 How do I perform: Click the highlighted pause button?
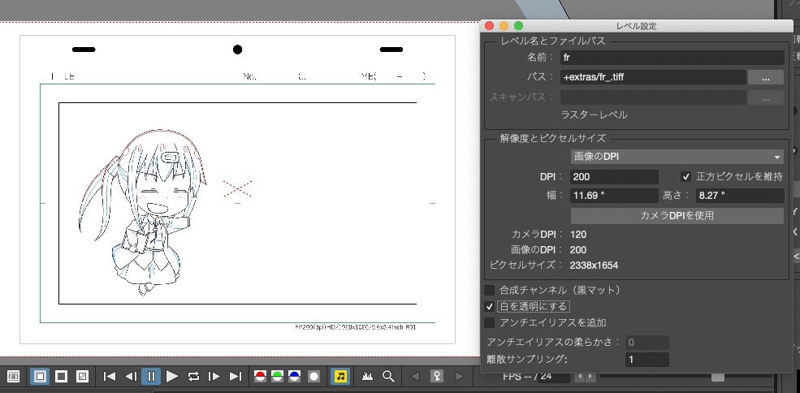click(x=151, y=377)
